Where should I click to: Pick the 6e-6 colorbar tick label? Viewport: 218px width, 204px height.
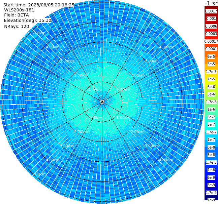211,87
